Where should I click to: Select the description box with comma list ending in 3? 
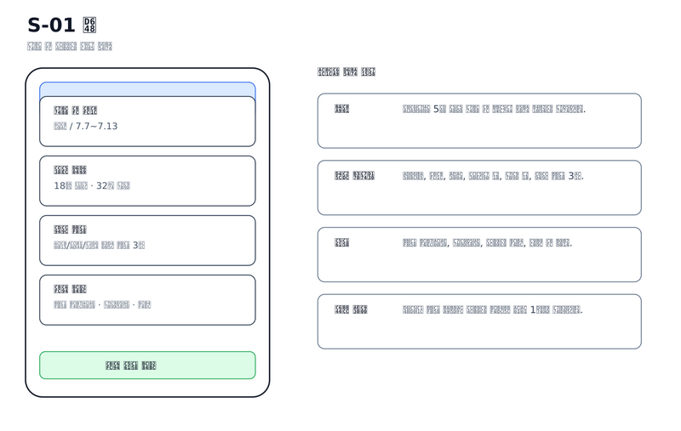point(479,188)
